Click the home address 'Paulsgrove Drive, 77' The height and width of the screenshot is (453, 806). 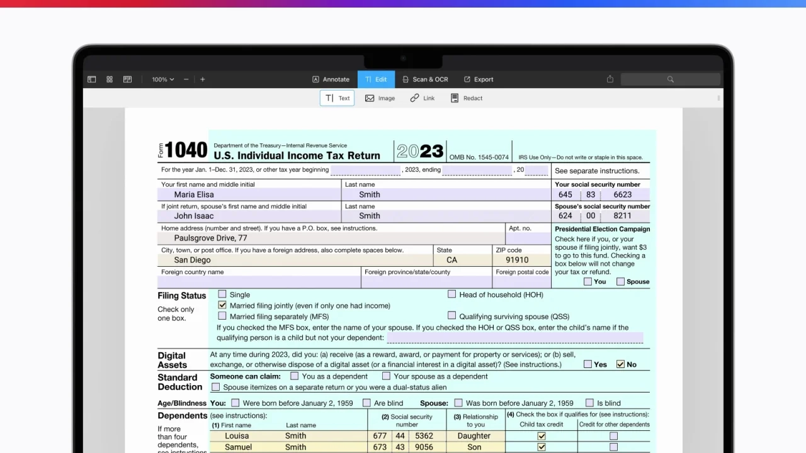click(331, 238)
